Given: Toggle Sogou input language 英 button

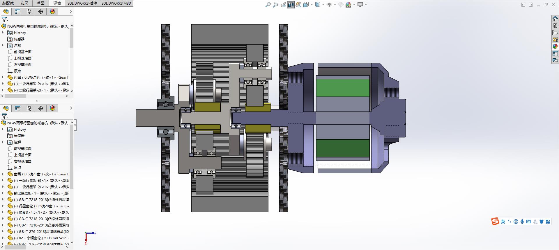Looking at the screenshot, I should point(503,222).
